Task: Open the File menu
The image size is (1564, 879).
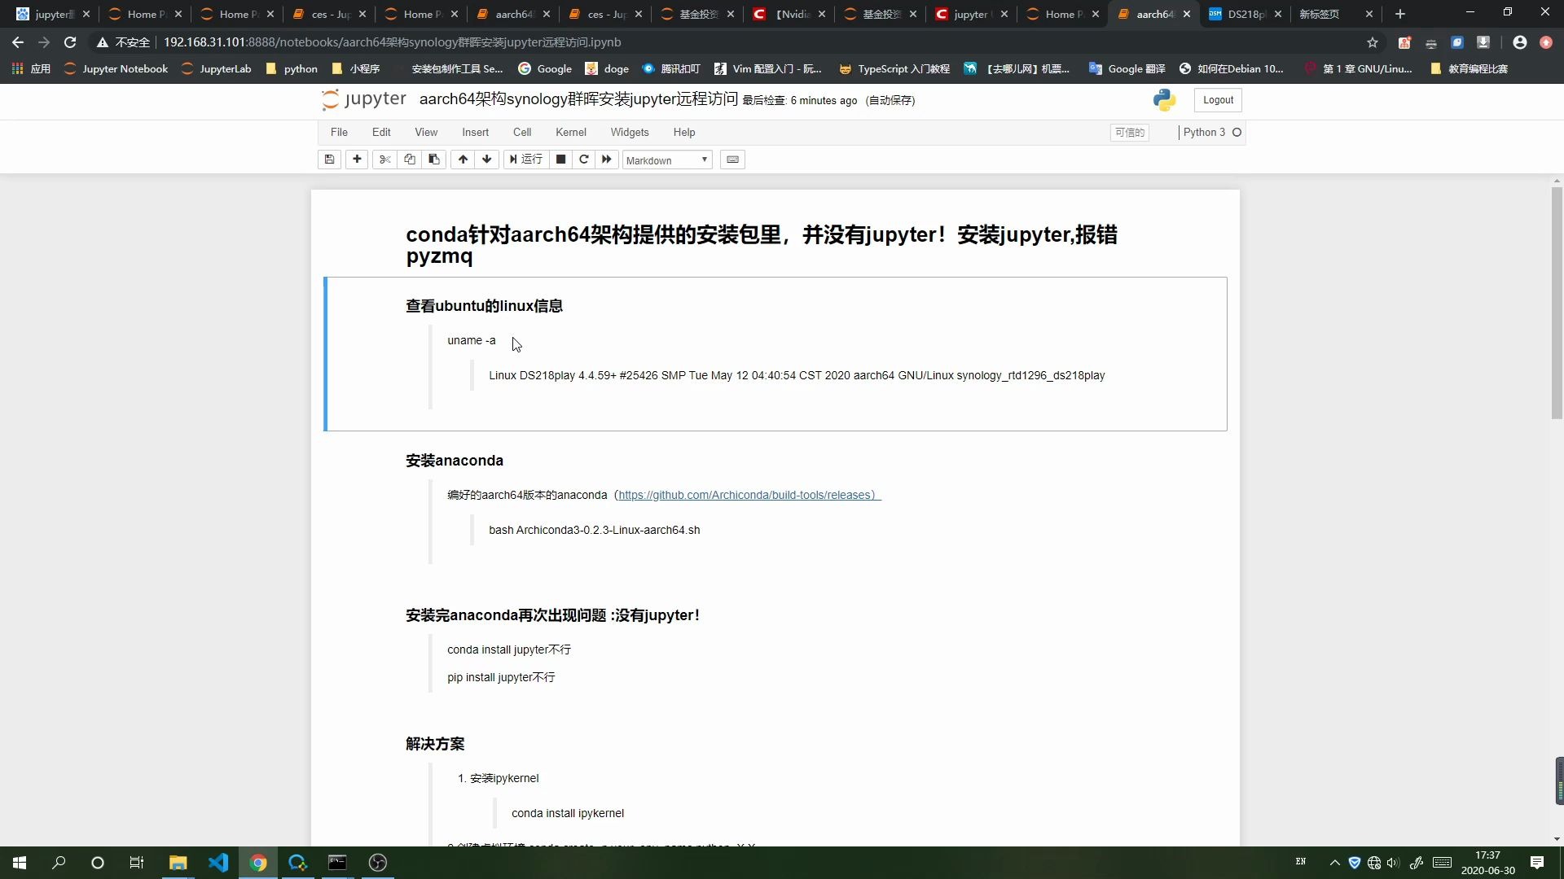Action: pyautogui.click(x=339, y=132)
